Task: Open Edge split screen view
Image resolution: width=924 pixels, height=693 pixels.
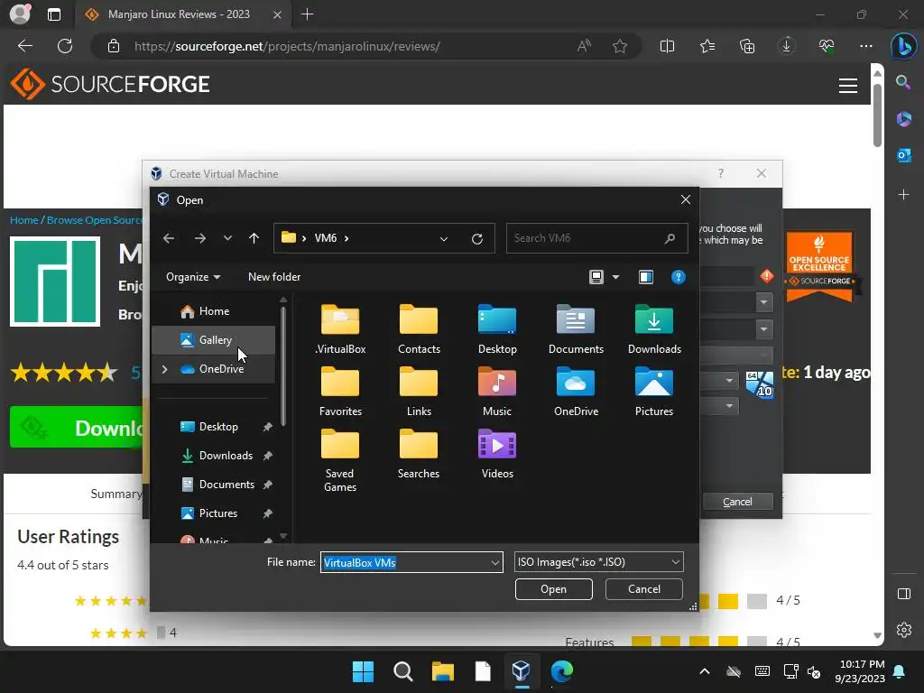Action: [x=667, y=46]
